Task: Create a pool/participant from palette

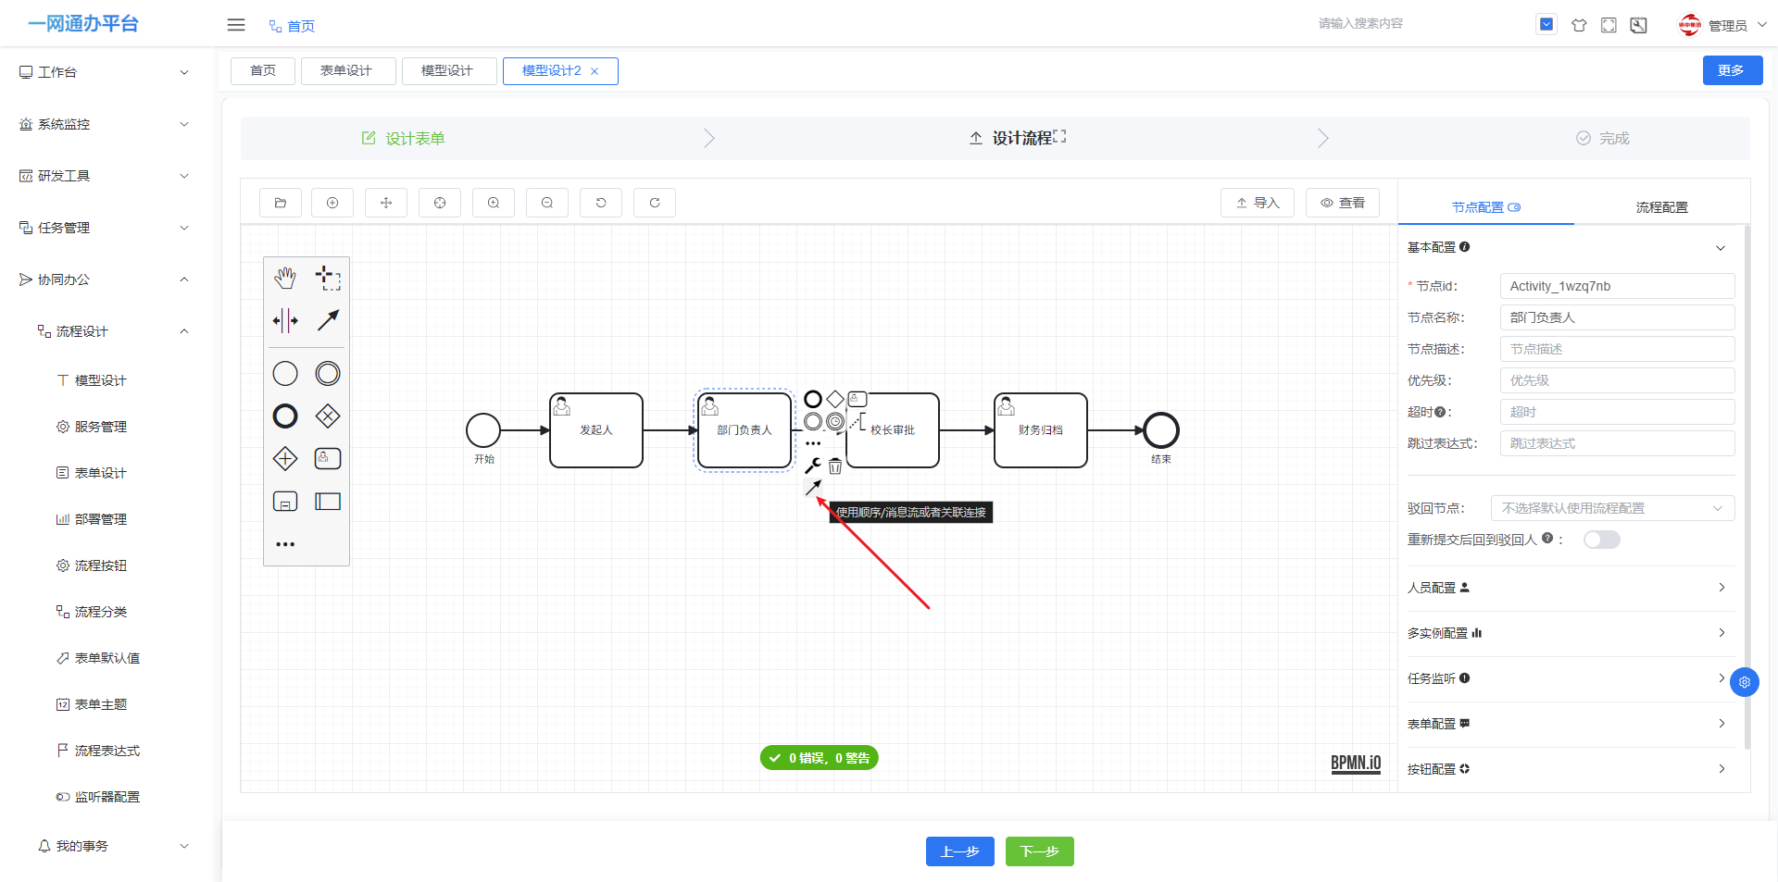Action: click(328, 501)
